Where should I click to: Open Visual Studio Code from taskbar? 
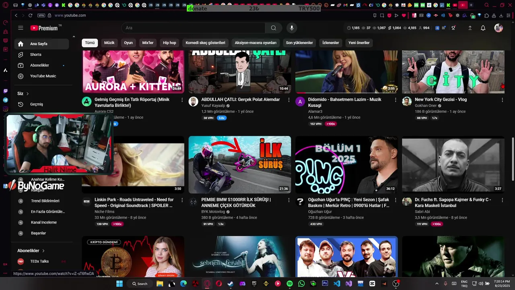337,284
